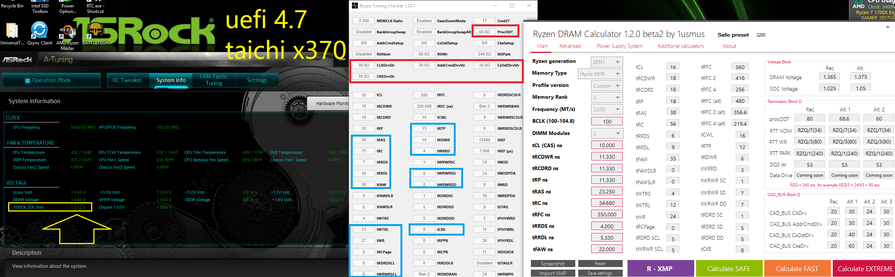The image size is (895, 277).
Task: Click the Screenshot button
Action: click(x=553, y=264)
